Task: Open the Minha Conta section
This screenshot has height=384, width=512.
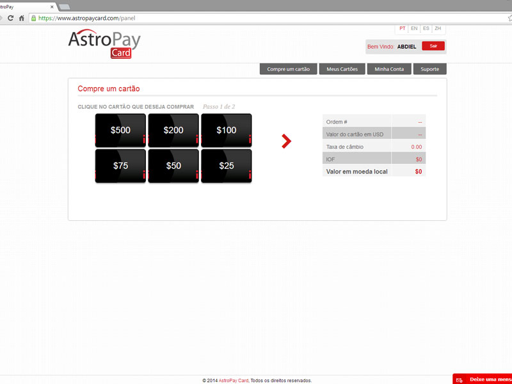Action: [388, 68]
